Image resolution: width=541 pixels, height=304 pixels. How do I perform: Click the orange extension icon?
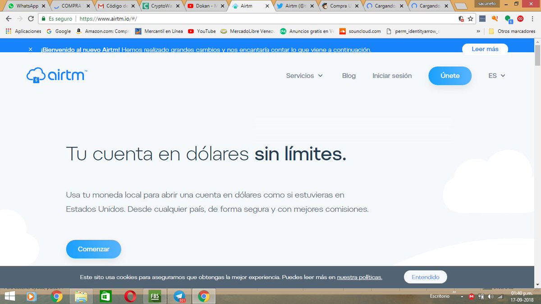tap(495, 19)
